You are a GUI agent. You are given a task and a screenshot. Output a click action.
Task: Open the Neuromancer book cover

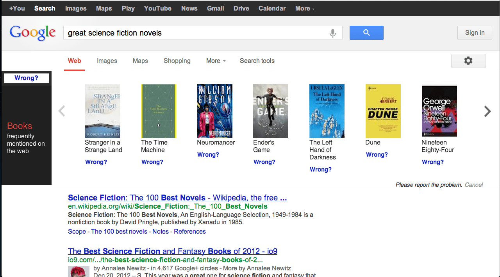(215, 111)
